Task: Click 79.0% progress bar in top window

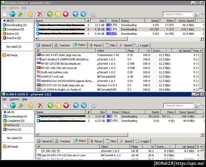Action: tap(113, 34)
